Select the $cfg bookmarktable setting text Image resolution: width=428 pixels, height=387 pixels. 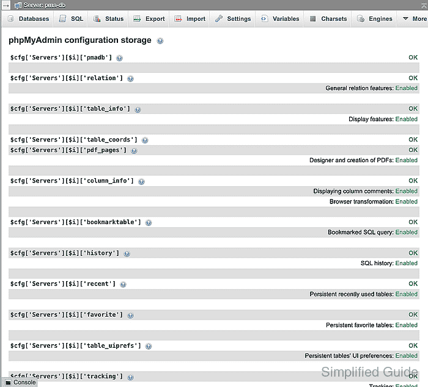pyautogui.click(x=76, y=222)
